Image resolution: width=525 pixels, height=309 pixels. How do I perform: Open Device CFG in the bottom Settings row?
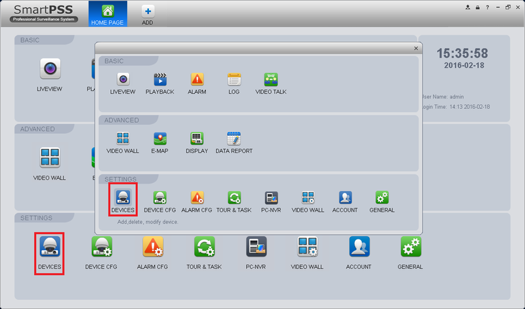101,253
